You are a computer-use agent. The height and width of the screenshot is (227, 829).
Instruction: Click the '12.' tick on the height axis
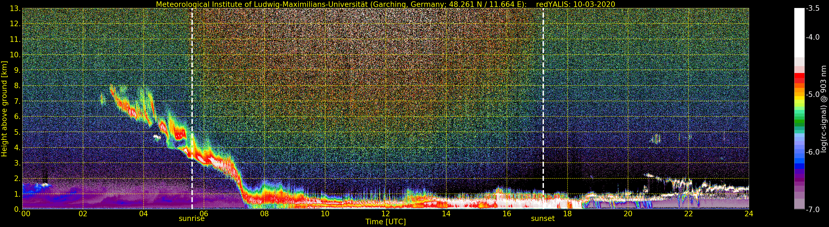tap(15, 24)
